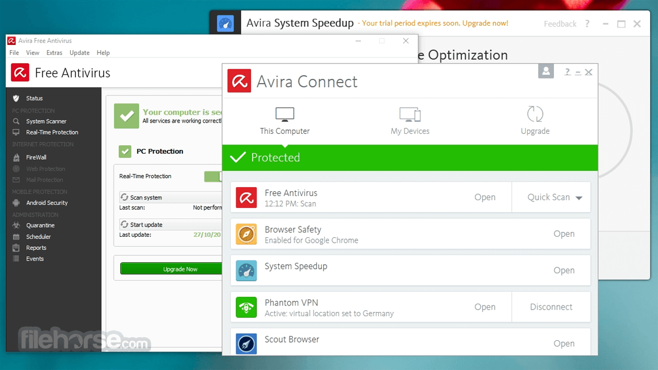Viewport: 658px width, 370px height.
Task: Click the Phantom VPN green icon
Action: (246, 307)
